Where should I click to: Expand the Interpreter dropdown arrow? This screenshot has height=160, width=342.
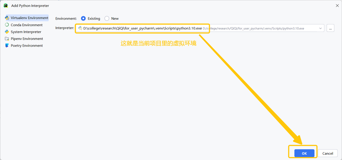(x=320, y=28)
